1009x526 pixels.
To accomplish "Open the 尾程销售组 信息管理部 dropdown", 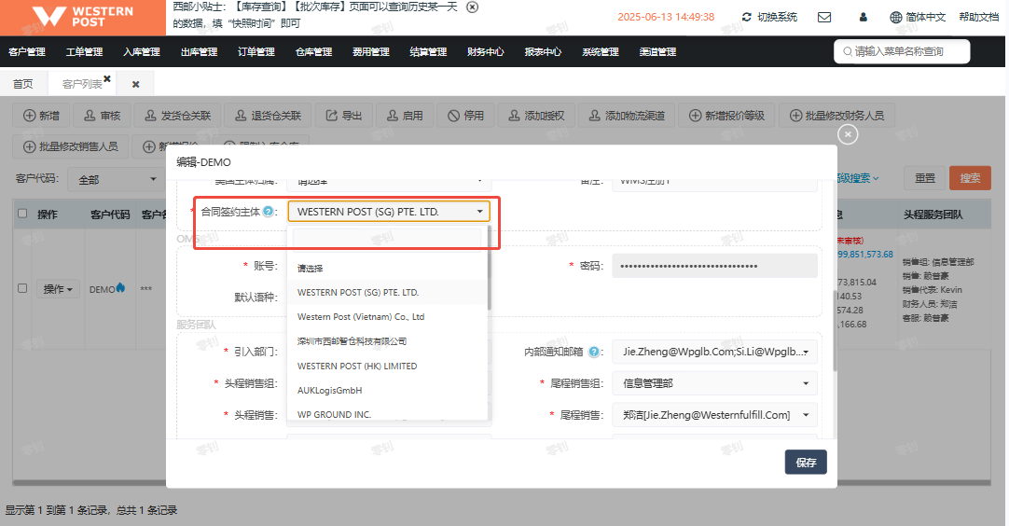I will point(714,383).
